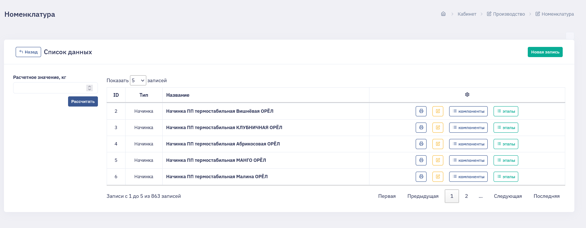The height and width of the screenshot is (228, 586).
Task: Edit the КЛУБНИЧНАЯ ОРЁЛ record
Action: pyautogui.click(x=438, y=128)
